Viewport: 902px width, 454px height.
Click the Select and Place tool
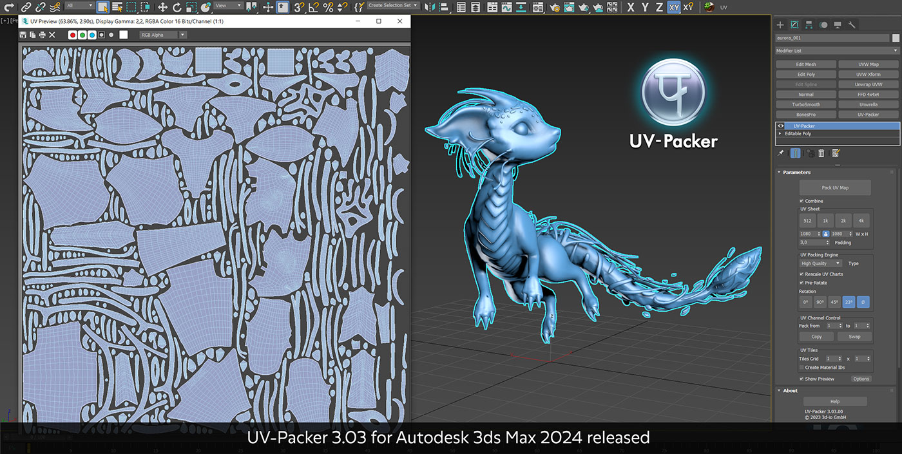pyautogui.click(x=207, y=7)
